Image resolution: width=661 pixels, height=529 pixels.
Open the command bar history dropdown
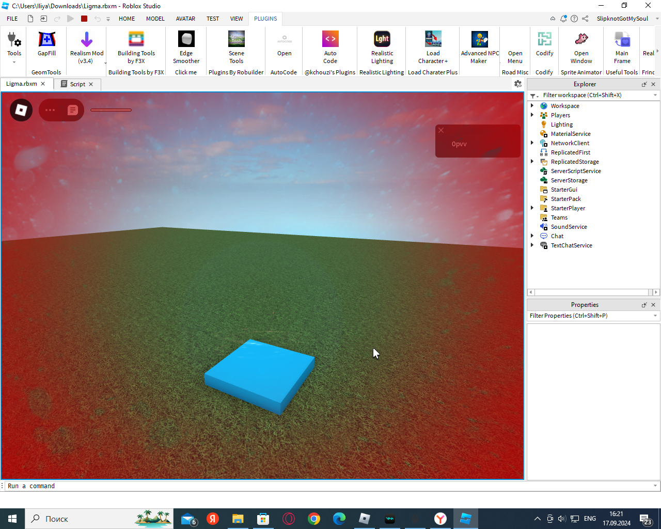coord(655,486)
